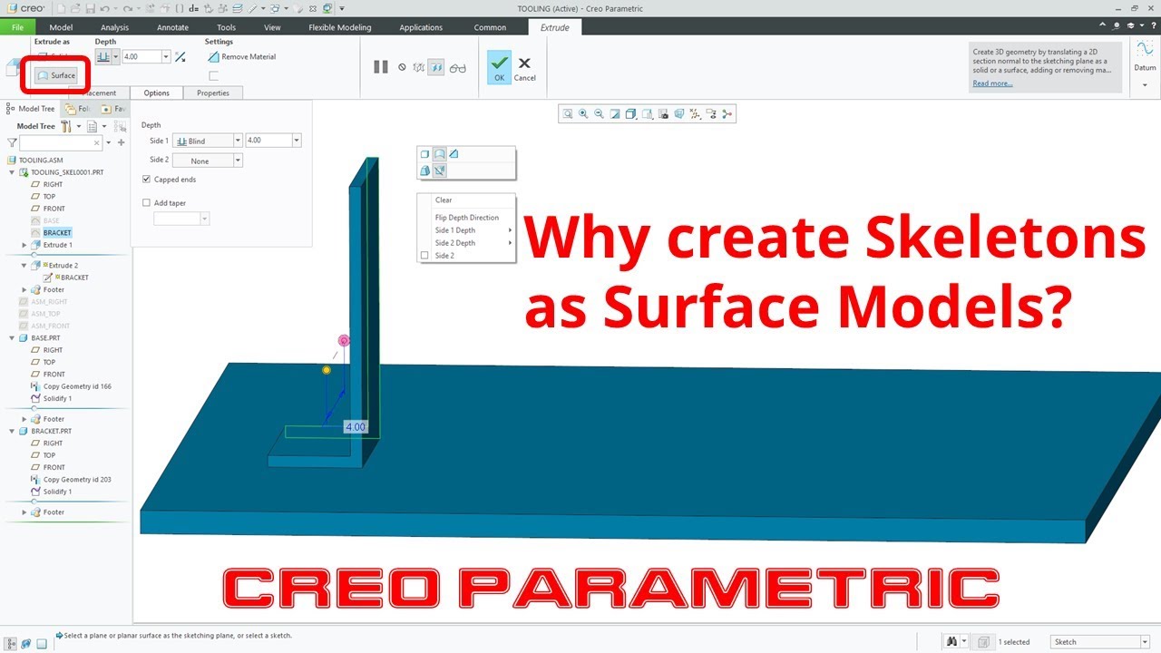Cancel the Extrude feature
This screenshot has width=1161, height=653.
tap(524, 68)
